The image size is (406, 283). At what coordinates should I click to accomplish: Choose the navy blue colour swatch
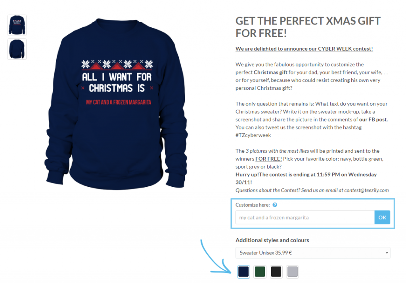click(x=243, y=272)
